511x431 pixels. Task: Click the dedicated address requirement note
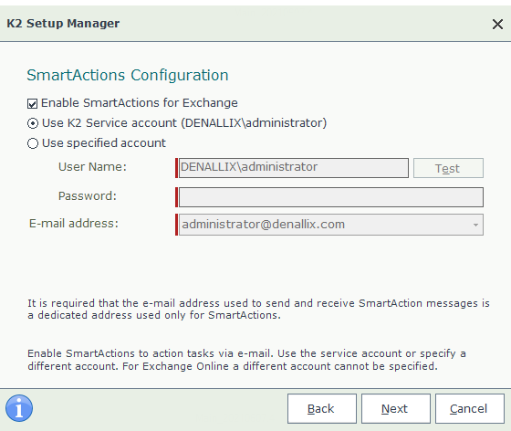coord(258,309)
